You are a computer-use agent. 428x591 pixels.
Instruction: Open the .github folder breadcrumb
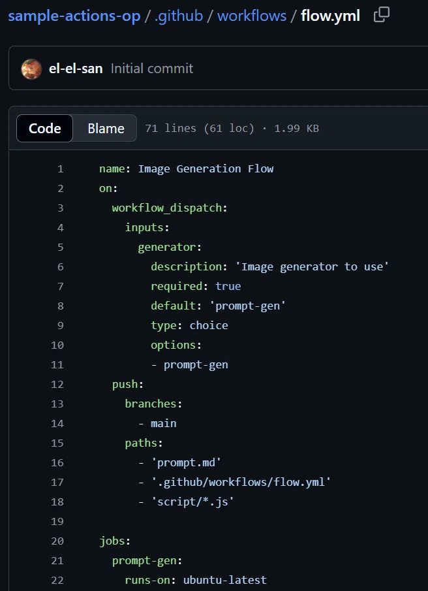[x=179, y=16]
